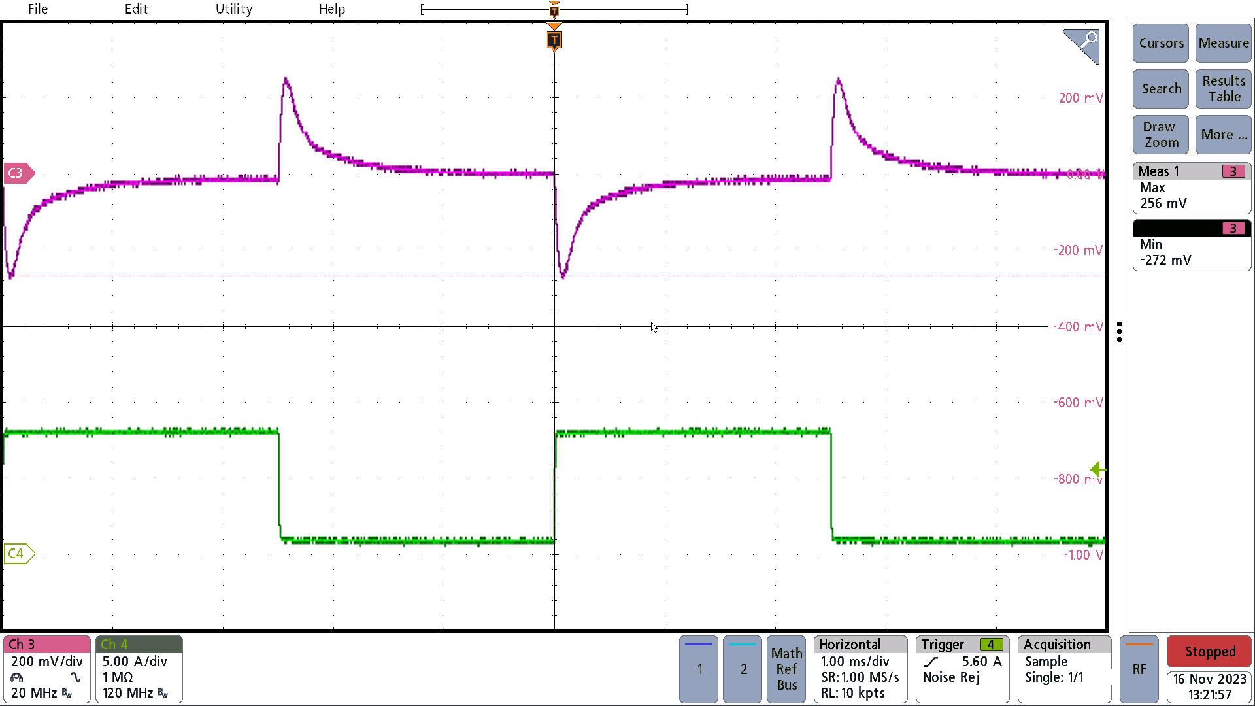1255x706 pixels.
Task: Click the channel 3 tag in Min badge
Action: click(x=1233, y=228)
